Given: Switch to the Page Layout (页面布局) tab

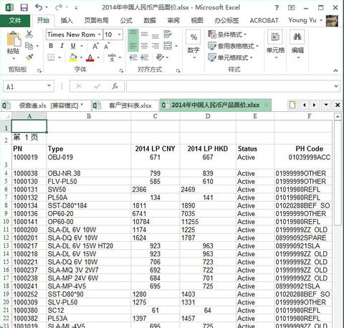Looking at the screenshot, I should [97, 21].
